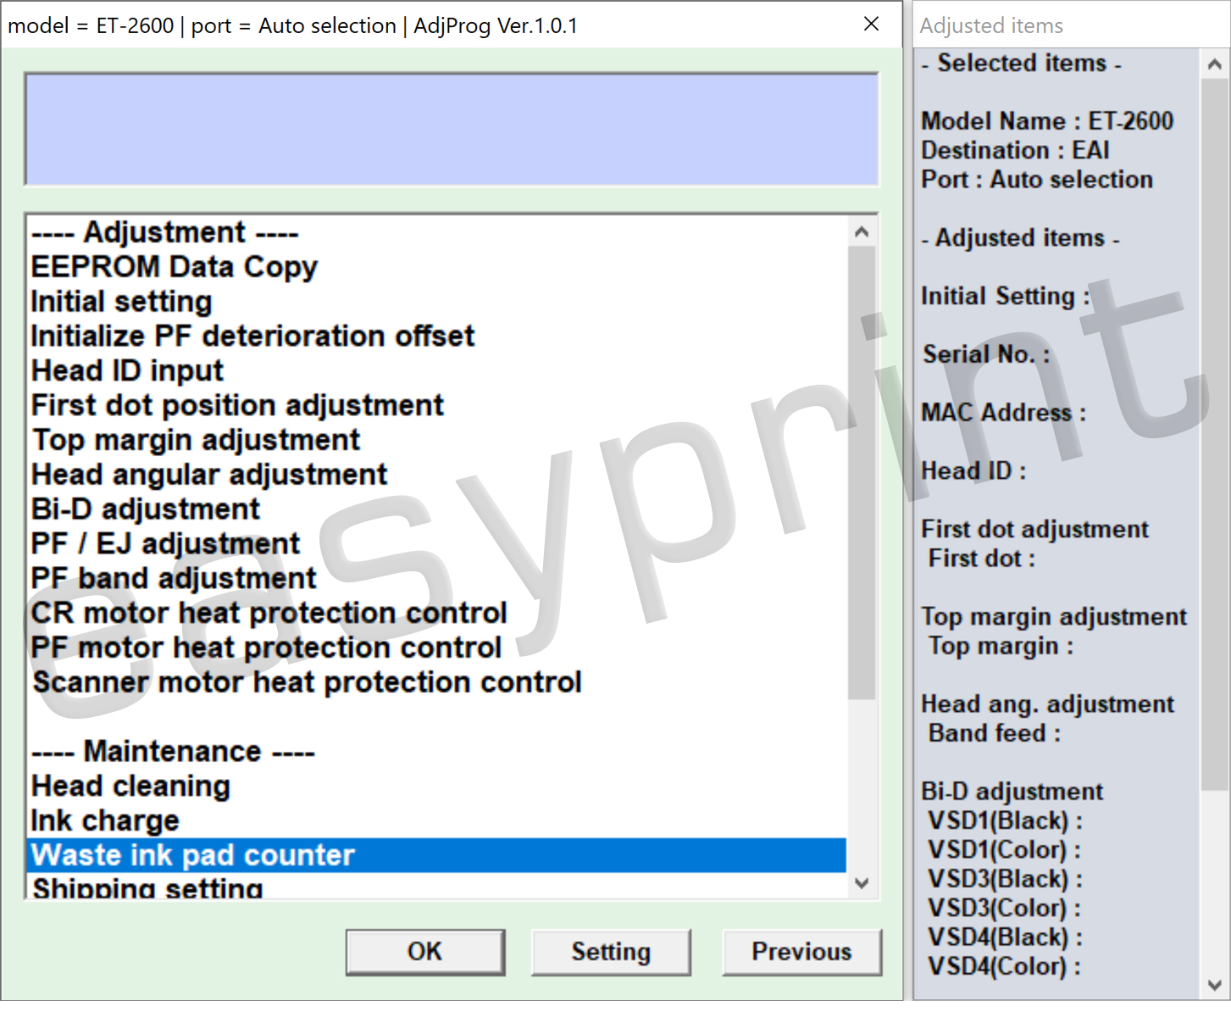Click Top margin : value label

[x=1001, y=647]
